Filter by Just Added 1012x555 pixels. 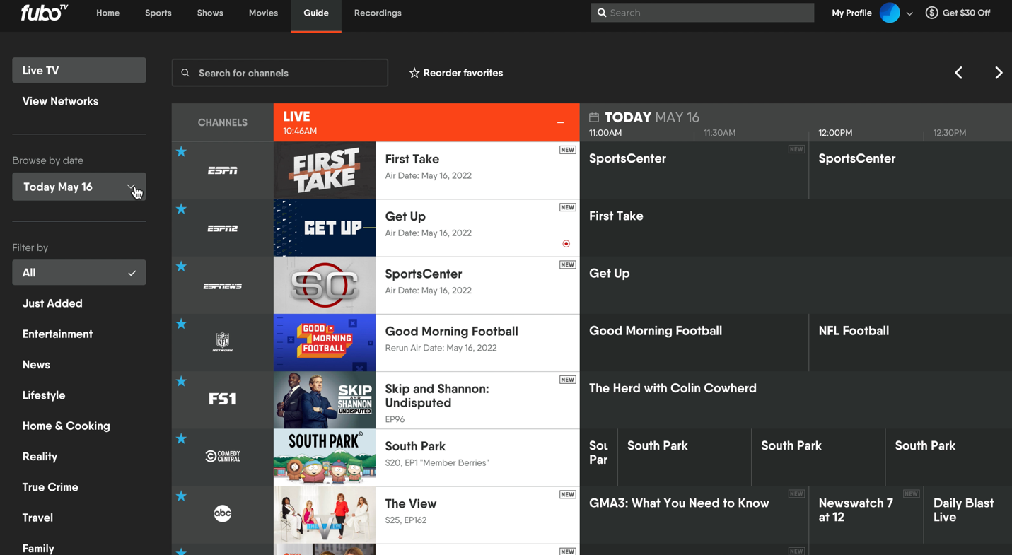52,303
